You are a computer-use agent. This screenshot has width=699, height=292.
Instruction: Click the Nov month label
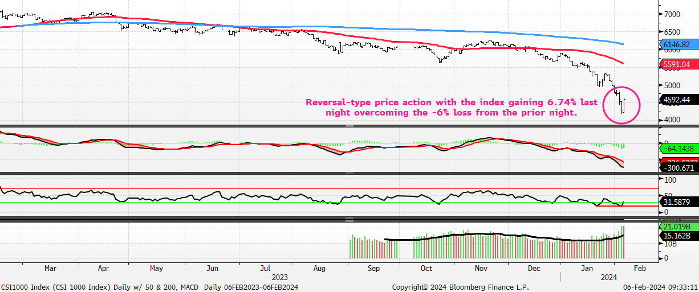coord(481,268)
